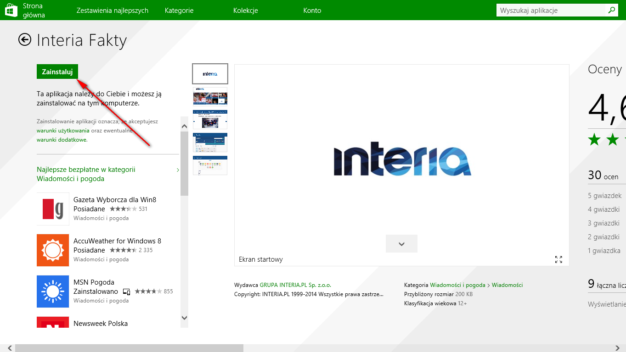Click the horizontal scrollbar thumb
This screenshot has width=626, height=352.
[x=129, y=348]
